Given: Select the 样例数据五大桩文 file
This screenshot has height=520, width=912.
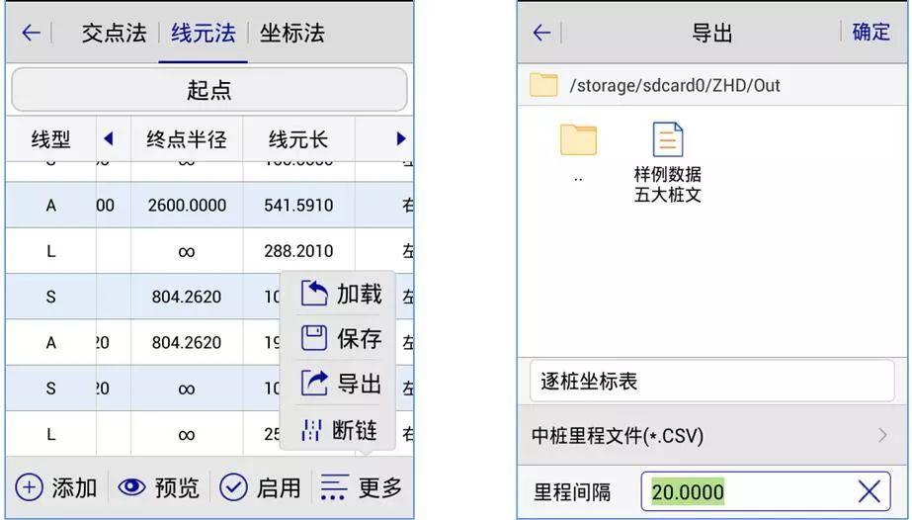Looking at the screenshot, I should click(668, 162).
